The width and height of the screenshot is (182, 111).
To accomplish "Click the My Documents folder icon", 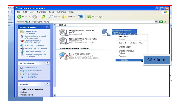I will 22,74.
